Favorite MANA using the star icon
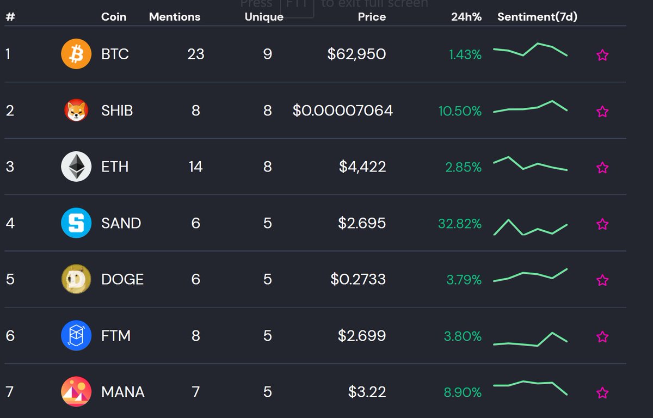 pos(602,393)
